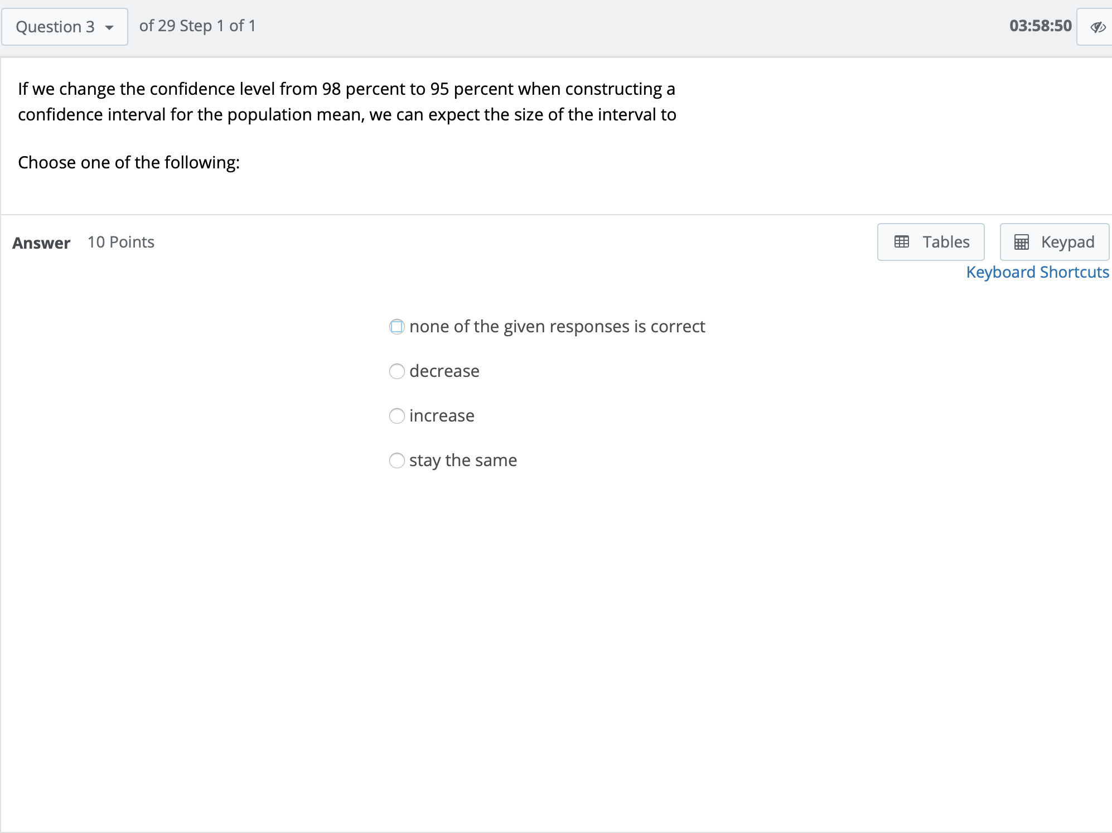
Task: Click the Keypad calculator icon
Action: [x=1021, y=242]
